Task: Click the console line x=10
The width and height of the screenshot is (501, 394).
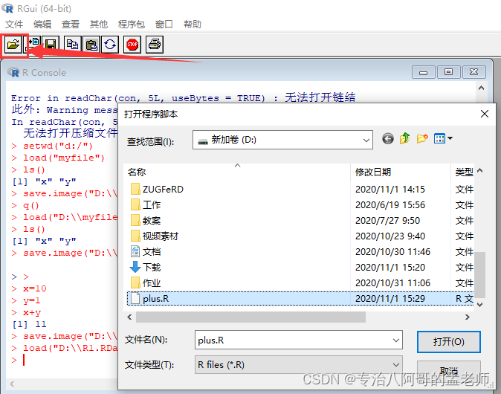Action: (x=34, y=288)
